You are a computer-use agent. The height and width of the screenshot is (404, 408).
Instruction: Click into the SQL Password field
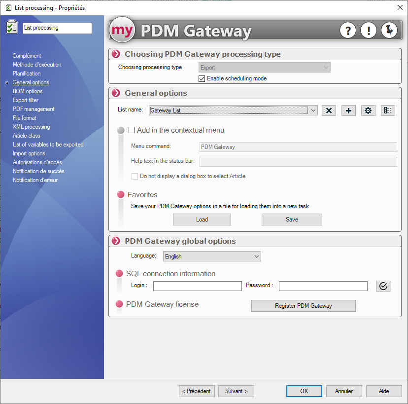(323, 286)
